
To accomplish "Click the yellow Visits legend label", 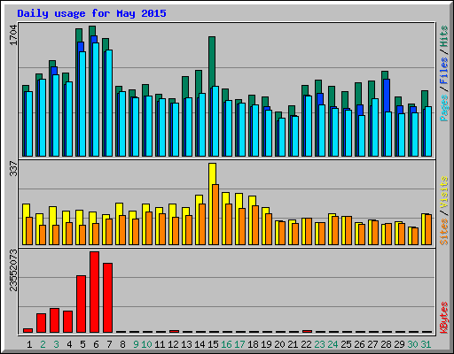I will [x=444, y=193].
